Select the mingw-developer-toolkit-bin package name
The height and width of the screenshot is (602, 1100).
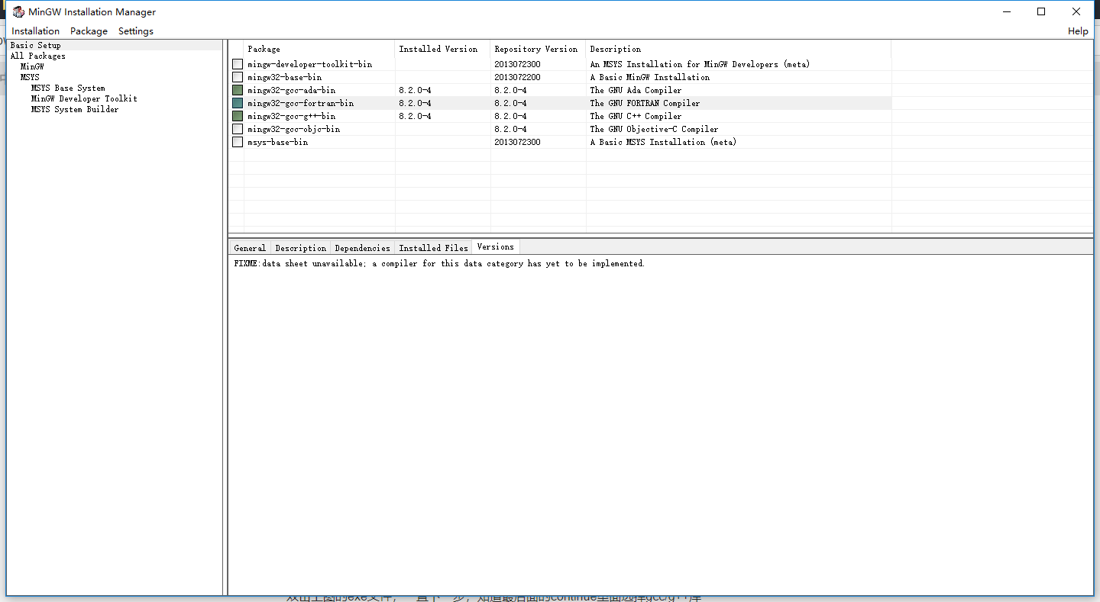tap(310, 64)
